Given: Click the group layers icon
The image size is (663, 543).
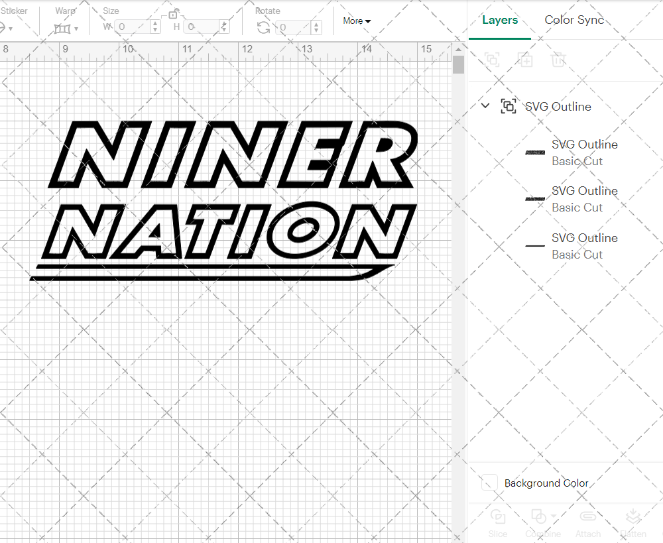Looking at the screenshot, I should (493, 60).
